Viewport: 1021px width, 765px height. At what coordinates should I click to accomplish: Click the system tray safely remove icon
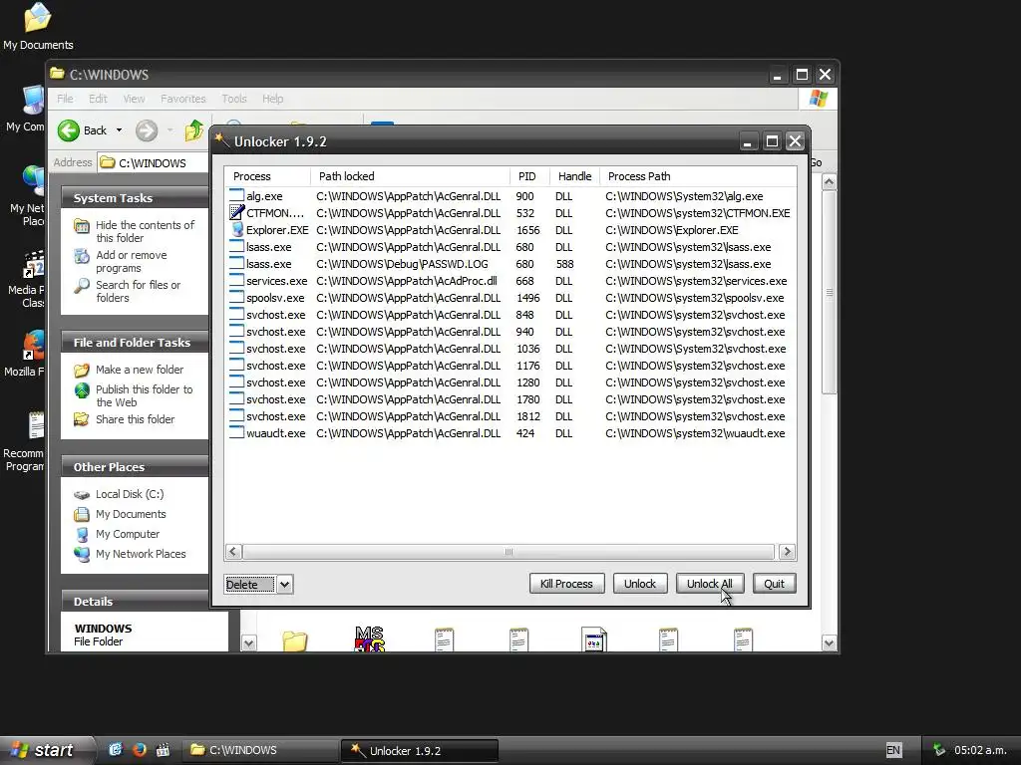point(938,749)
